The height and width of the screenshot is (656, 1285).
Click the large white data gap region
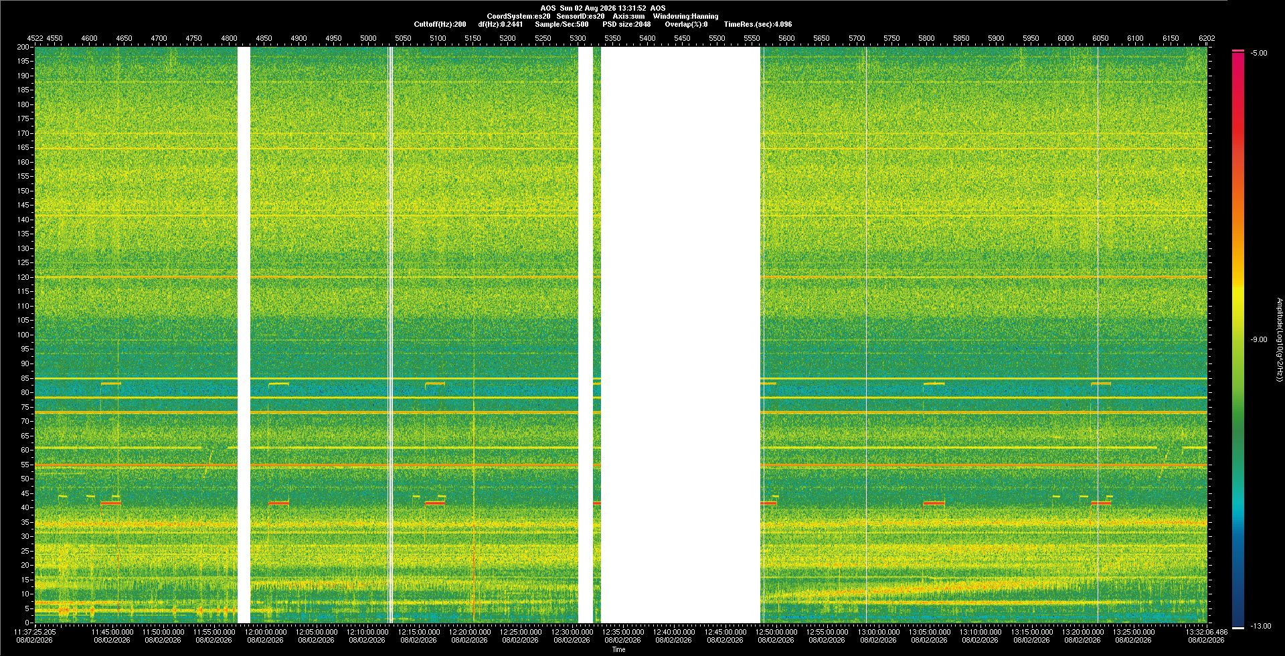pyautogui.click(x=680, y=335)
